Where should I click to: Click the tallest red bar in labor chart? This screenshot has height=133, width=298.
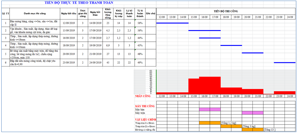210,85
